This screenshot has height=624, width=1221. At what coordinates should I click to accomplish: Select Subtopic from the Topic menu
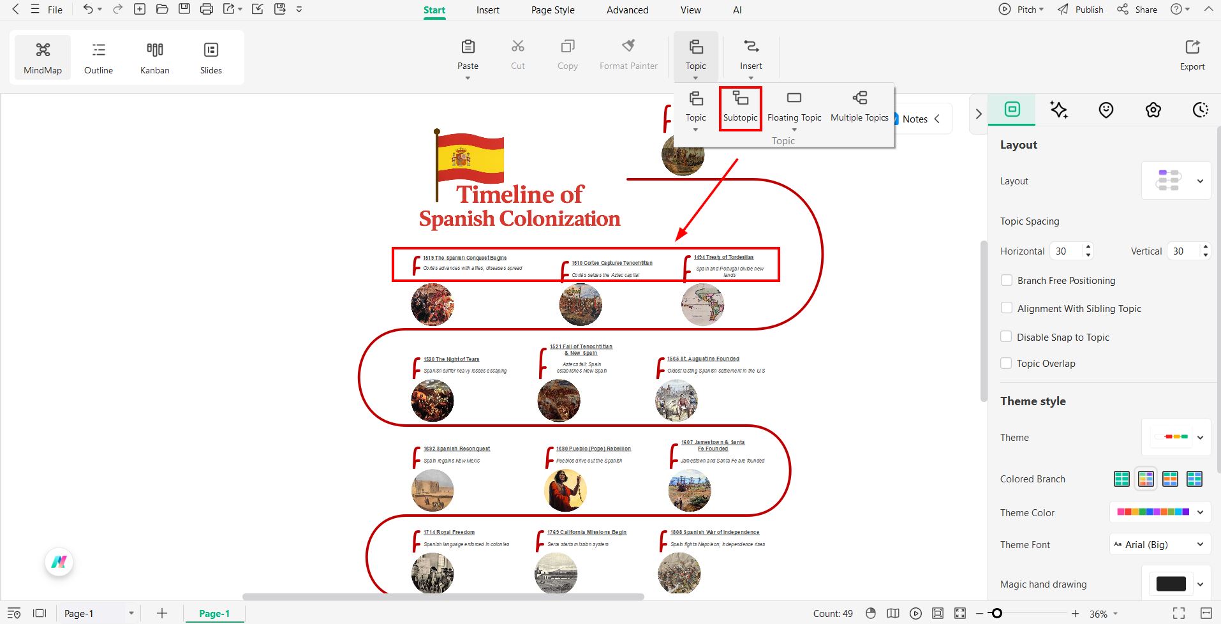pos(740,108)
